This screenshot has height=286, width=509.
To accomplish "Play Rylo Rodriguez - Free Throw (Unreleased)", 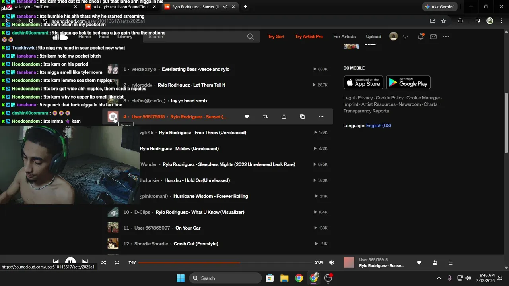I will click(x=202, y=133).
